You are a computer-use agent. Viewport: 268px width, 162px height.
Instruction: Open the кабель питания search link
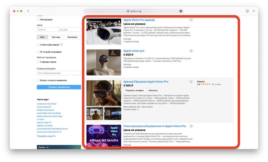coord(45,126)
